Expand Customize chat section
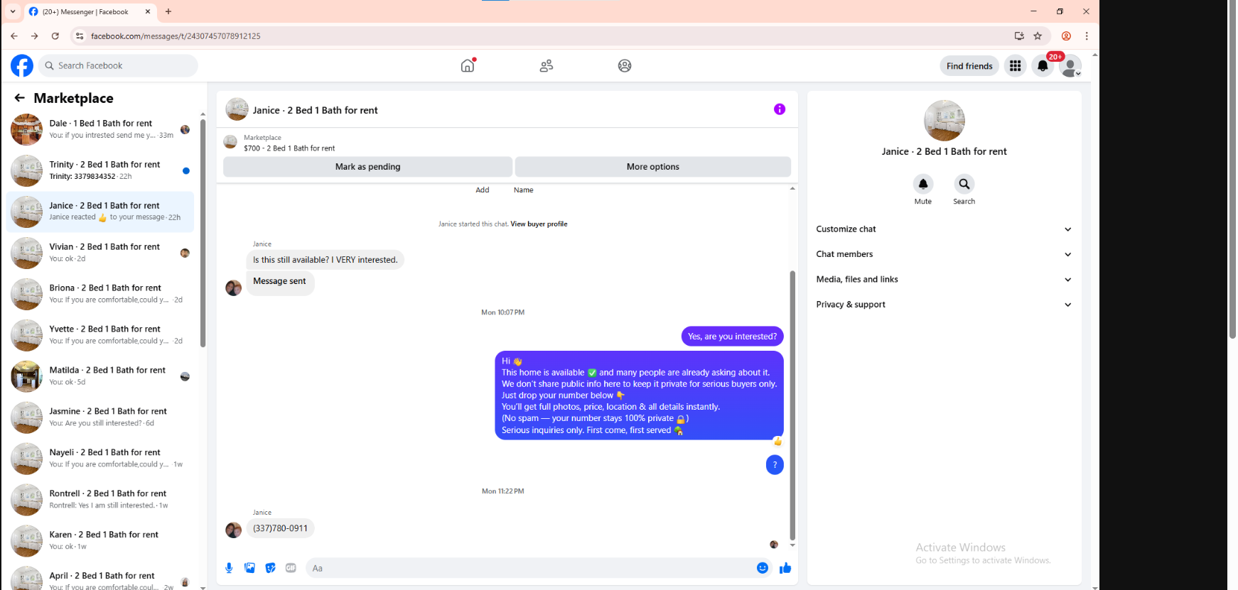Image resolution: width=1238 pixels, height=590 pixels. click(x=944, y=229)
